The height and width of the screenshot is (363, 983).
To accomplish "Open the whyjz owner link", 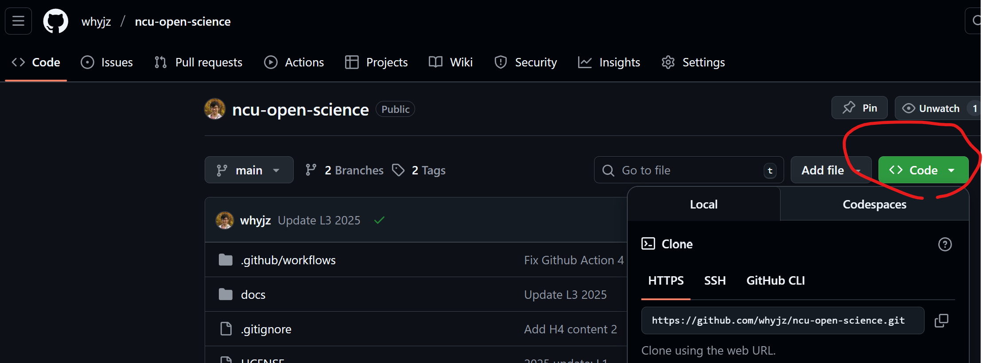I will [x=96, y=21].
